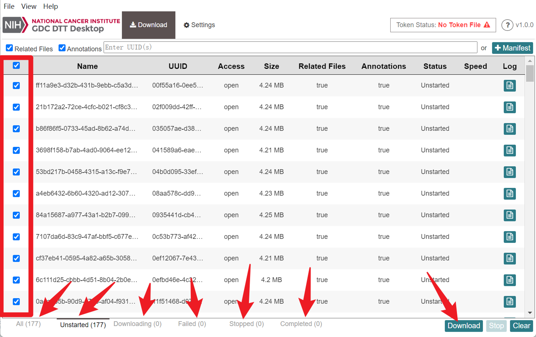The image size is (536, 337).
Task: Deselect row 84a15687-a977 checkbox
Action: [16, 215]
